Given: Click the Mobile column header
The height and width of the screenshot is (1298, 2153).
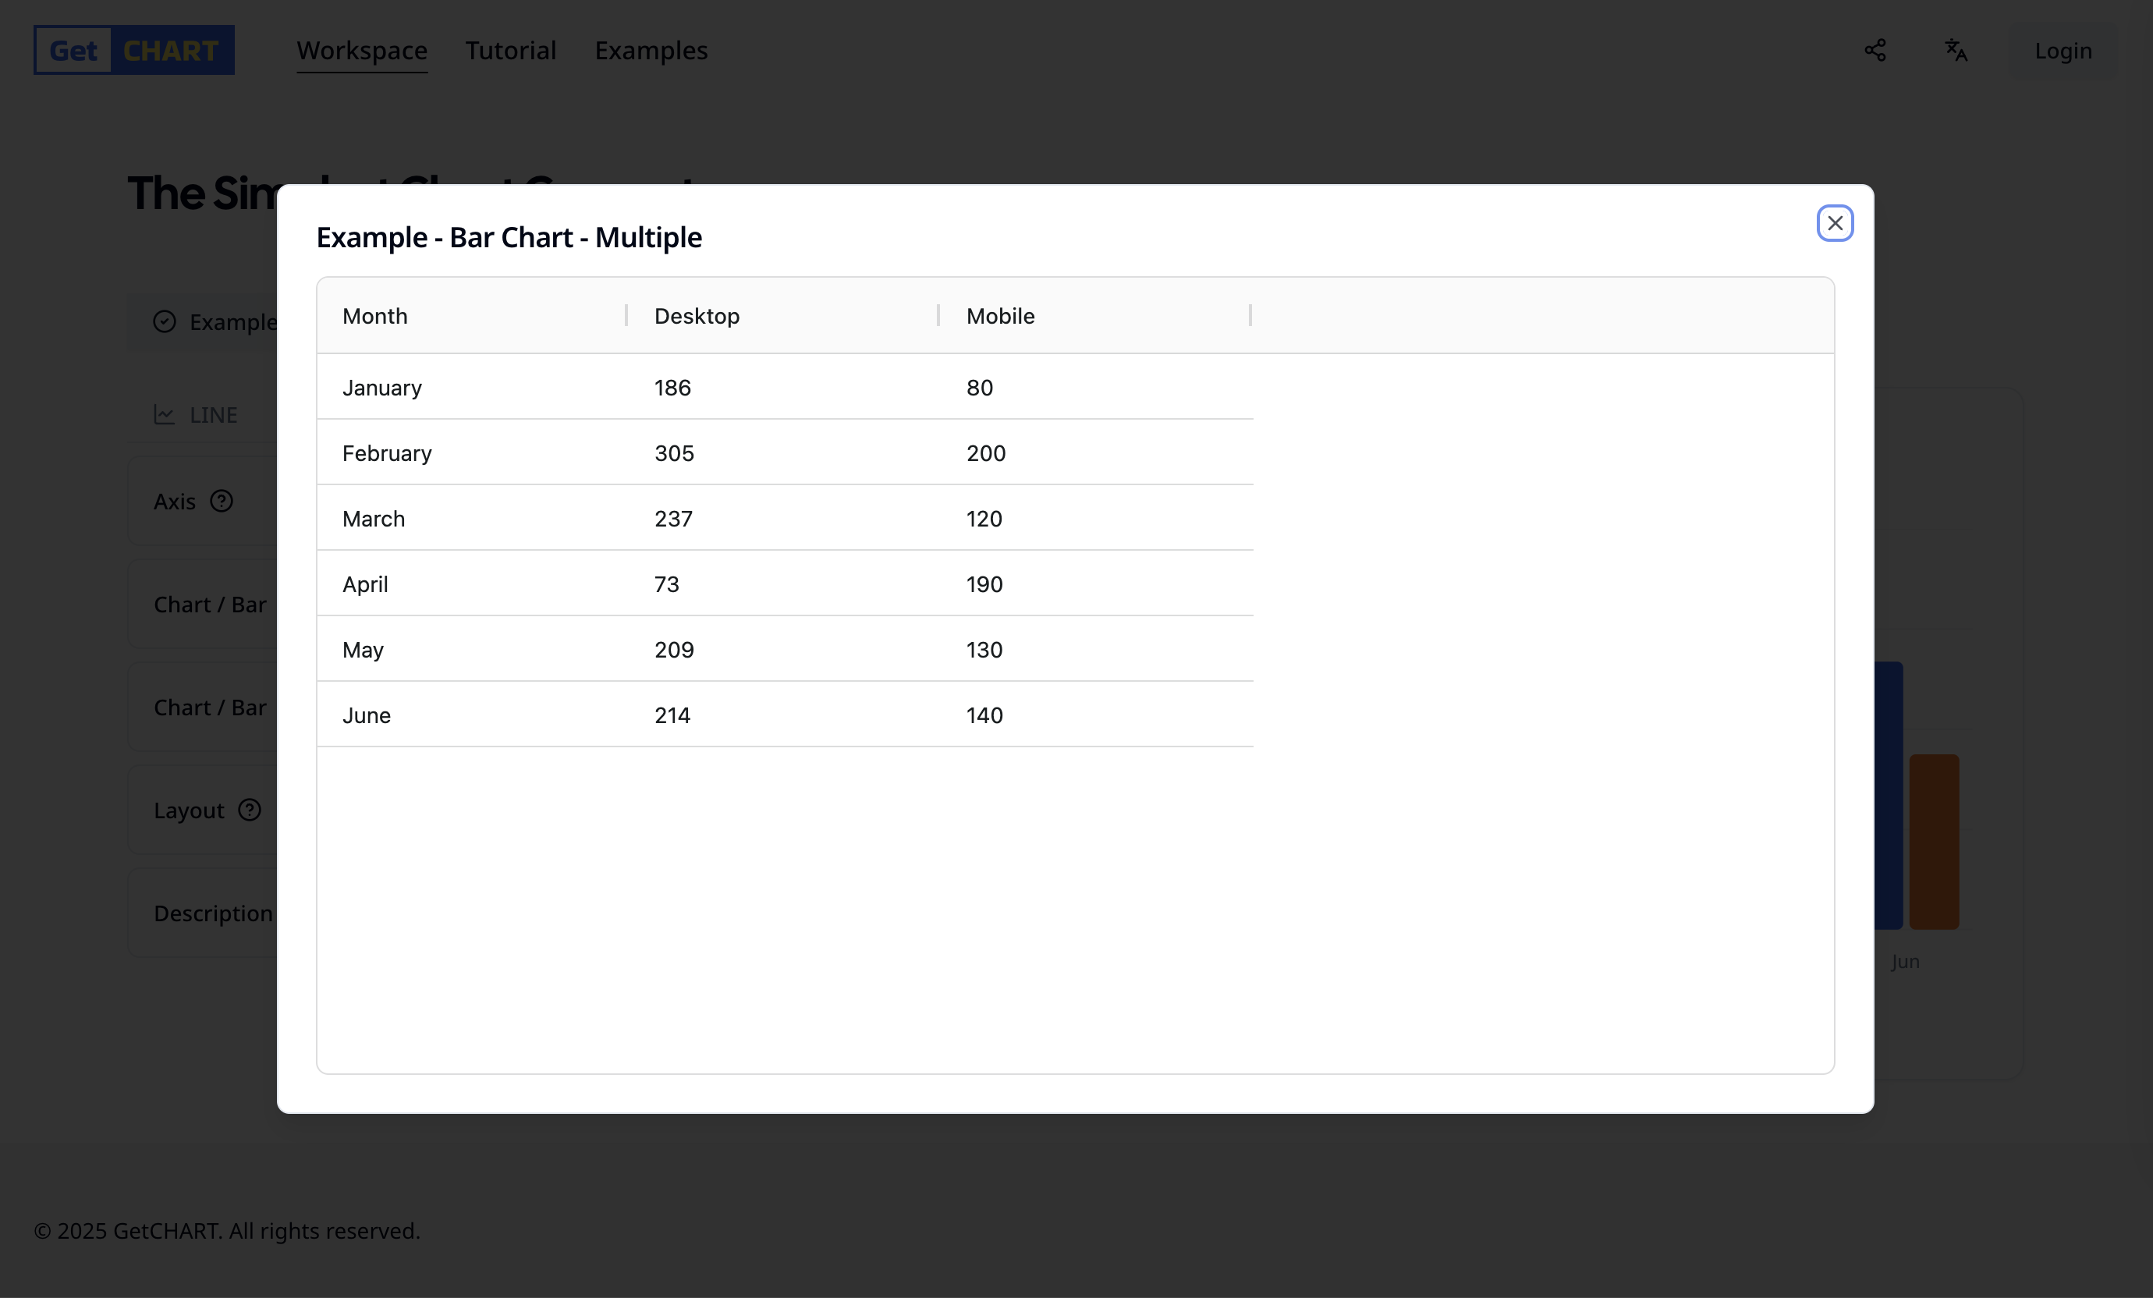Looking at the screenshot, I should point(1095,315).
